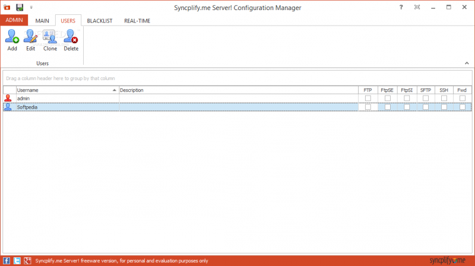
Task: Tick Fwd checkbox in Softpedia row
Action: 463,107
